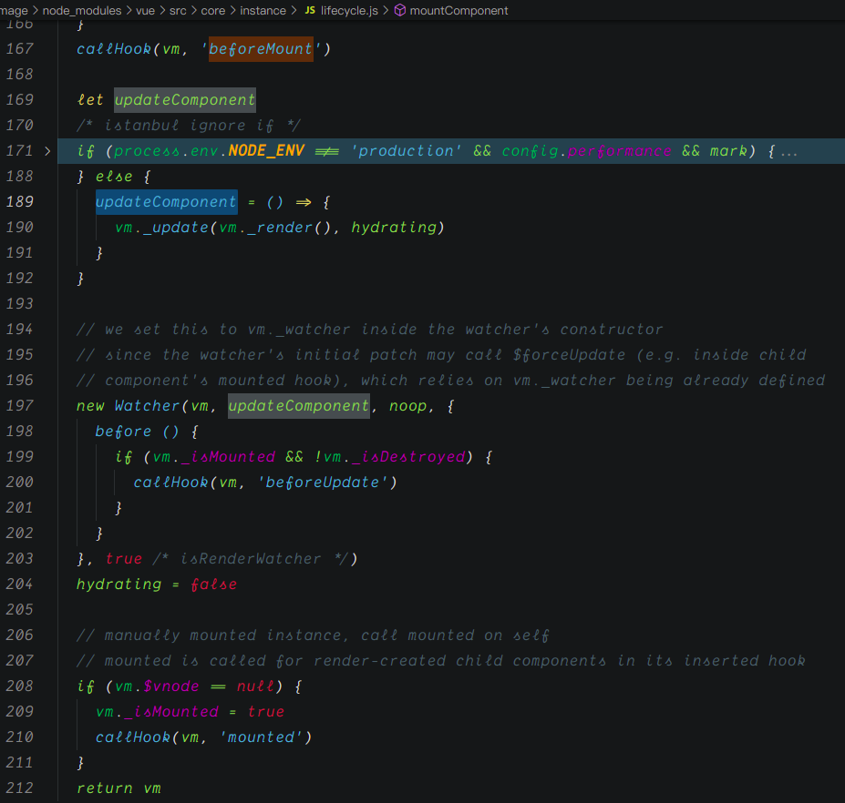Click the mountComponent breadcrumb symbol name
The height and width of the screenshot is (803, 845).
[x=459, y=11]
